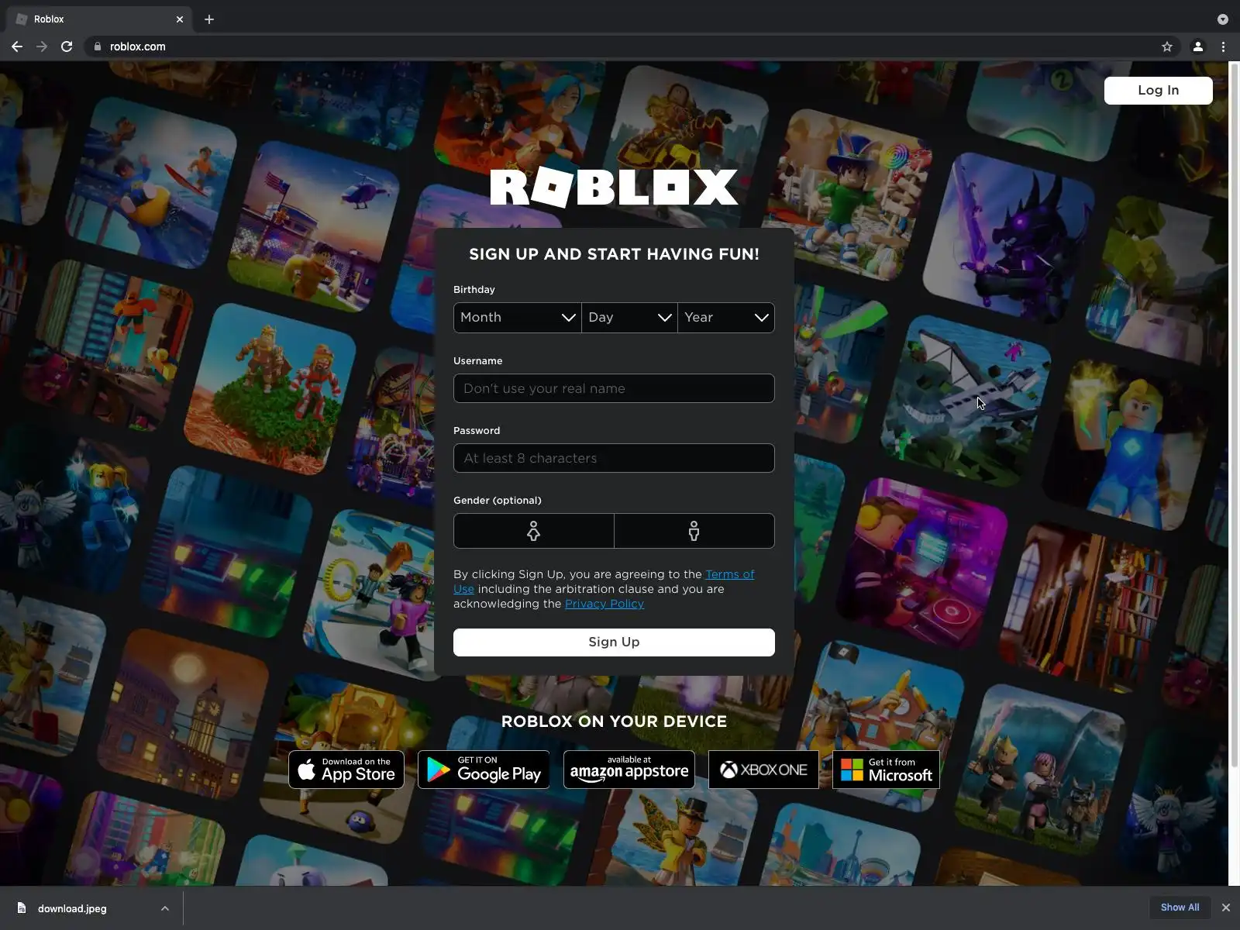Open a new browser tab

coord(209,19)
